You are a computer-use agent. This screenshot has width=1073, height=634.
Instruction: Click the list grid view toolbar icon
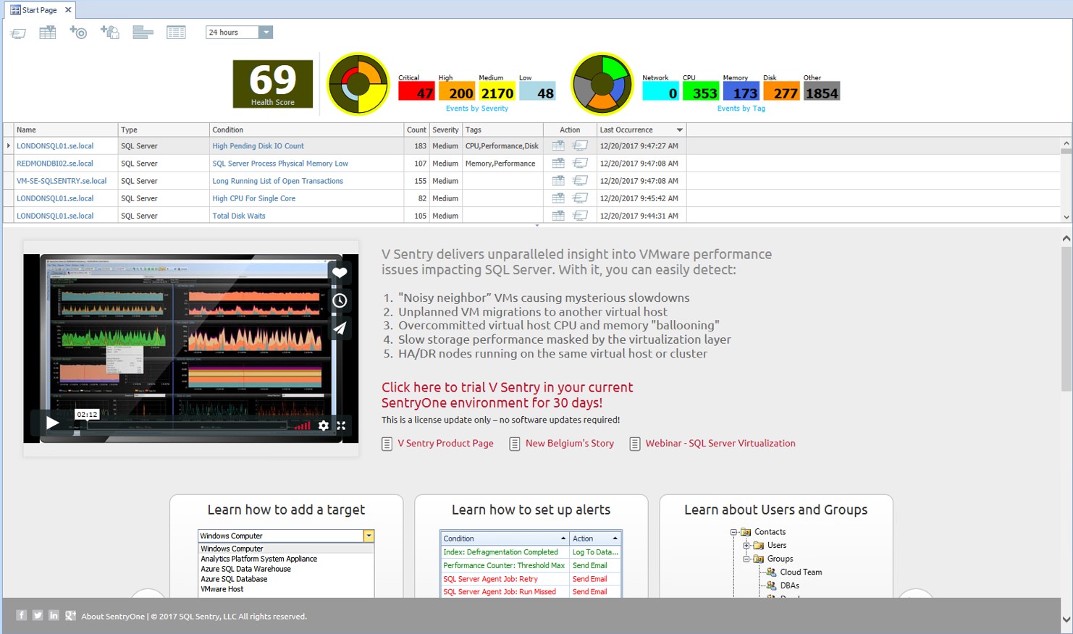point(176,33)
